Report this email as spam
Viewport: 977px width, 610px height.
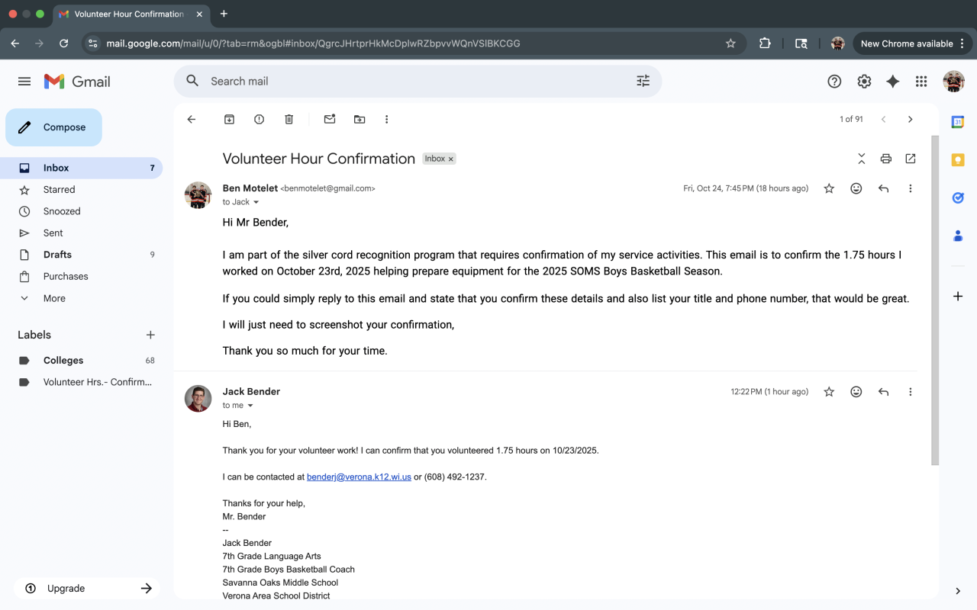(x=259, y=119)
